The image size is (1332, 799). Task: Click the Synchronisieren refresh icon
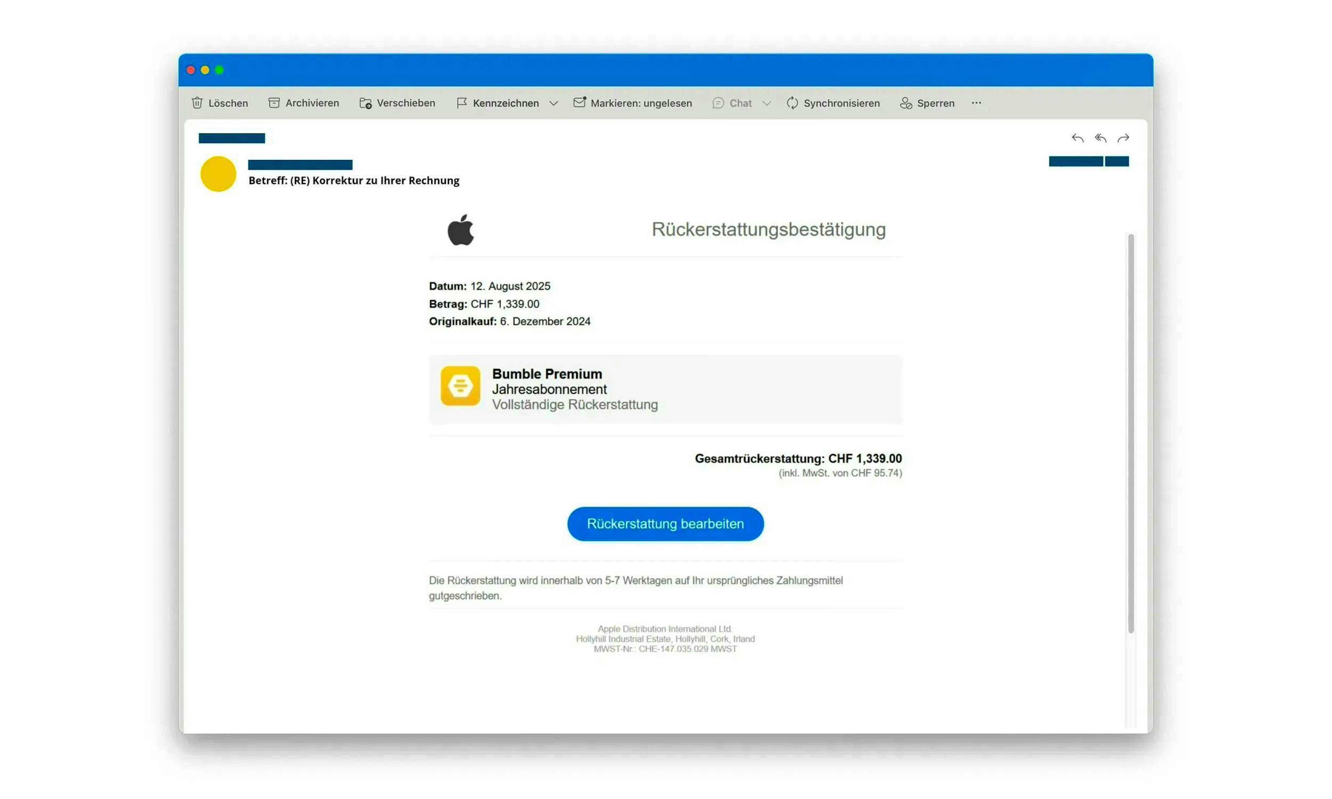tap(792, 103)
